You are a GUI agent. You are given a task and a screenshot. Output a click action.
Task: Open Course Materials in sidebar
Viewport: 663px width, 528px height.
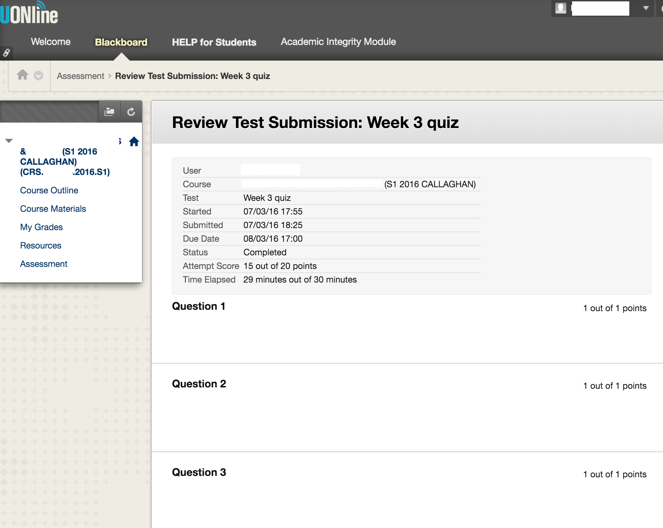(53, 209)
